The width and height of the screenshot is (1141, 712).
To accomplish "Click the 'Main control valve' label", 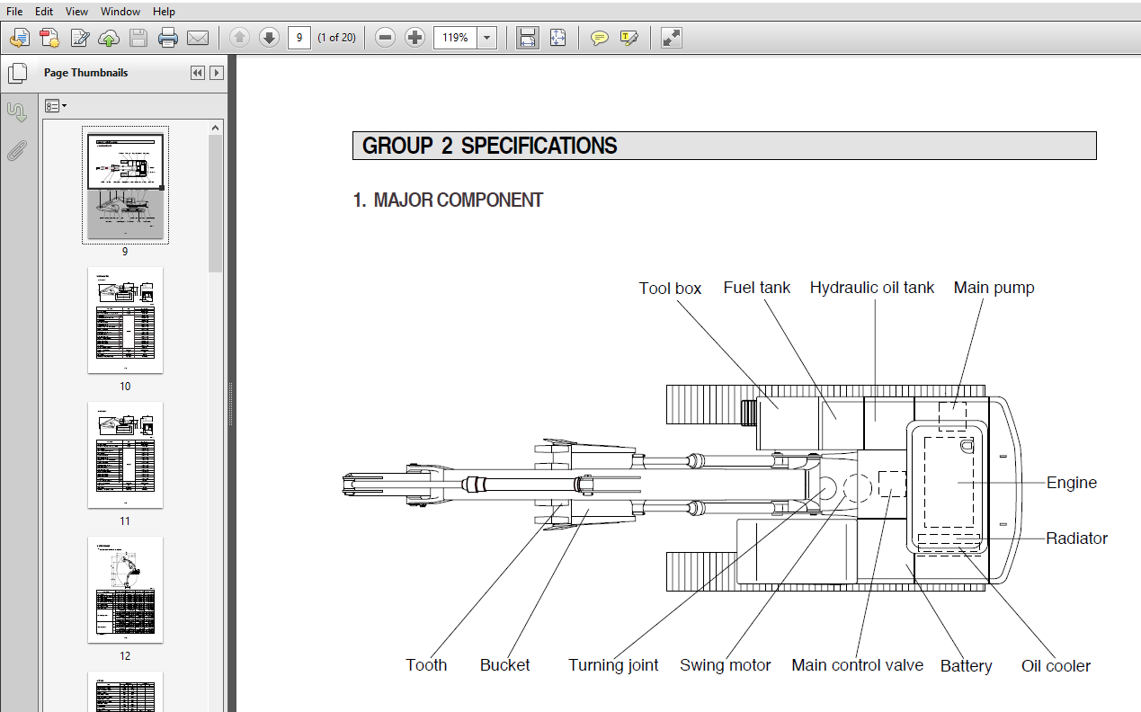I will point(858,665).
